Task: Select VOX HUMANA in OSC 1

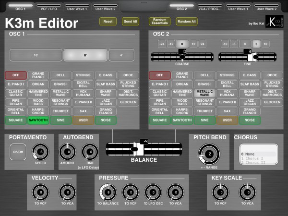Action: [x=83, y=93]
